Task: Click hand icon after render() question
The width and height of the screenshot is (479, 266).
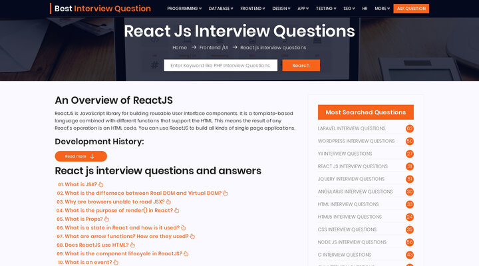Action: click(176, 210)
